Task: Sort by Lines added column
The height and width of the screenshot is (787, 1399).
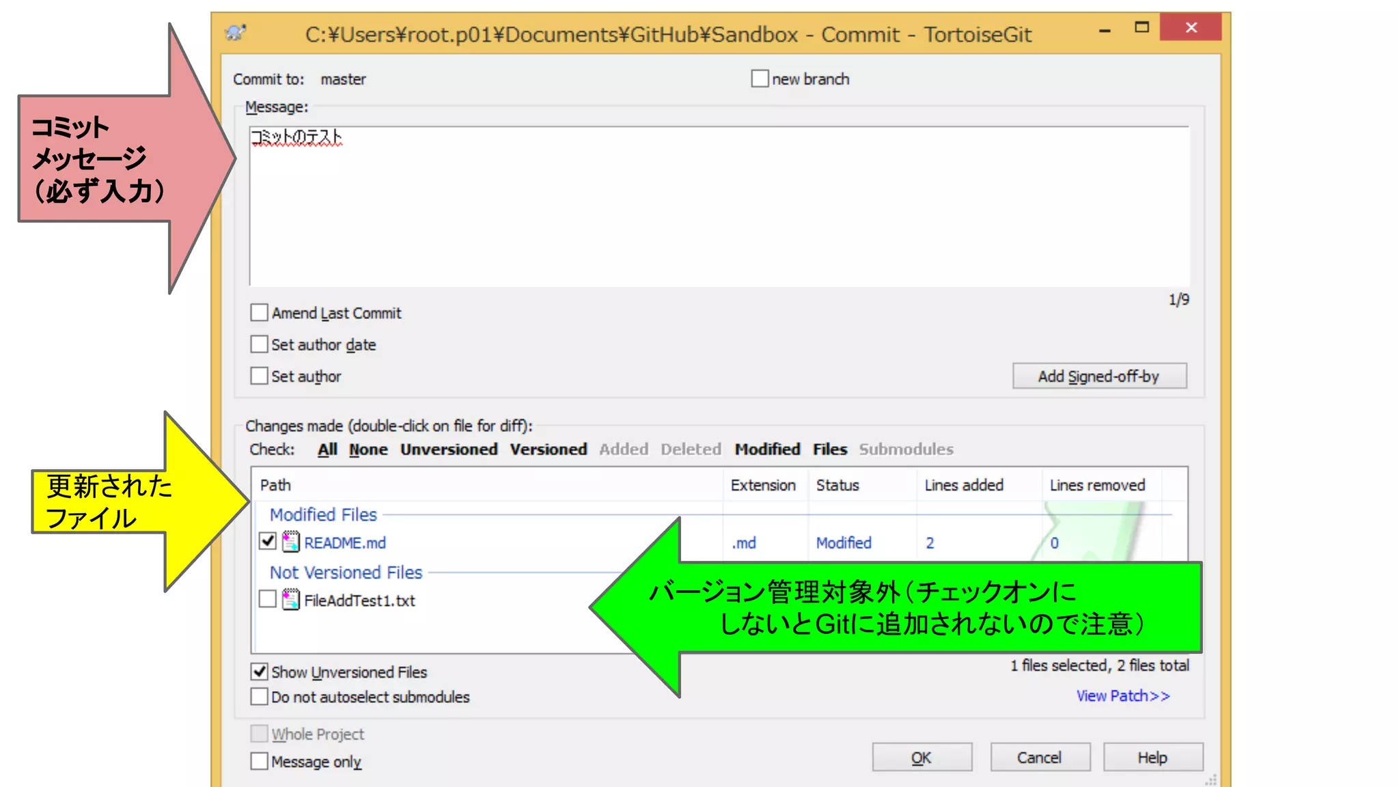Action: point(963,485)
